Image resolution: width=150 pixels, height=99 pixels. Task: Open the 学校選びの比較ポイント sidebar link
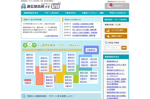click(x=115, y=70)
